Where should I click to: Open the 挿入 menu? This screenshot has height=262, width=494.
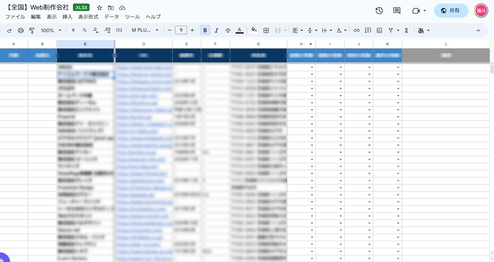coord(68,17)
